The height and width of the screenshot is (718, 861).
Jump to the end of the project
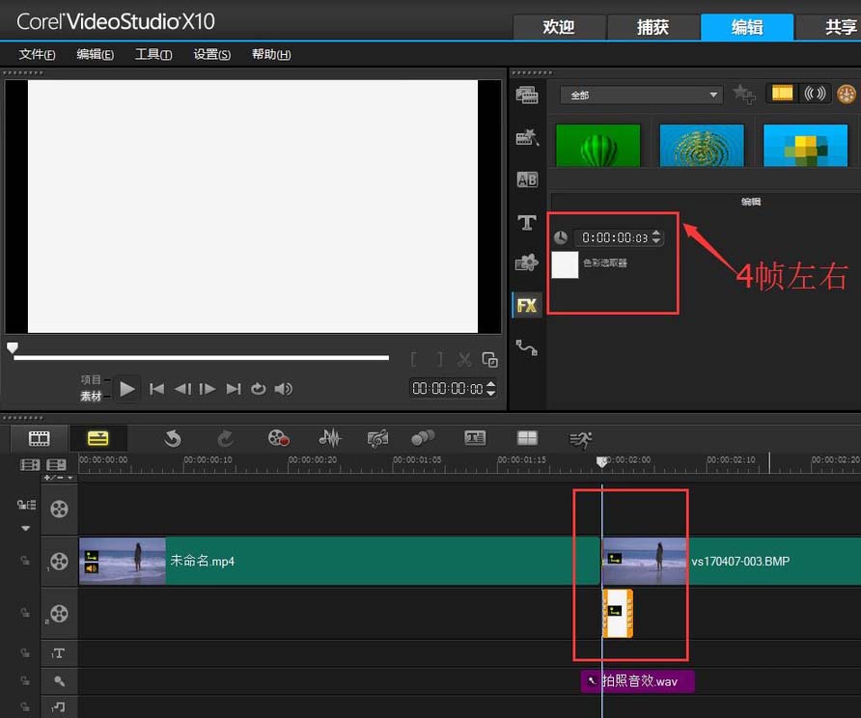[234, 389]
